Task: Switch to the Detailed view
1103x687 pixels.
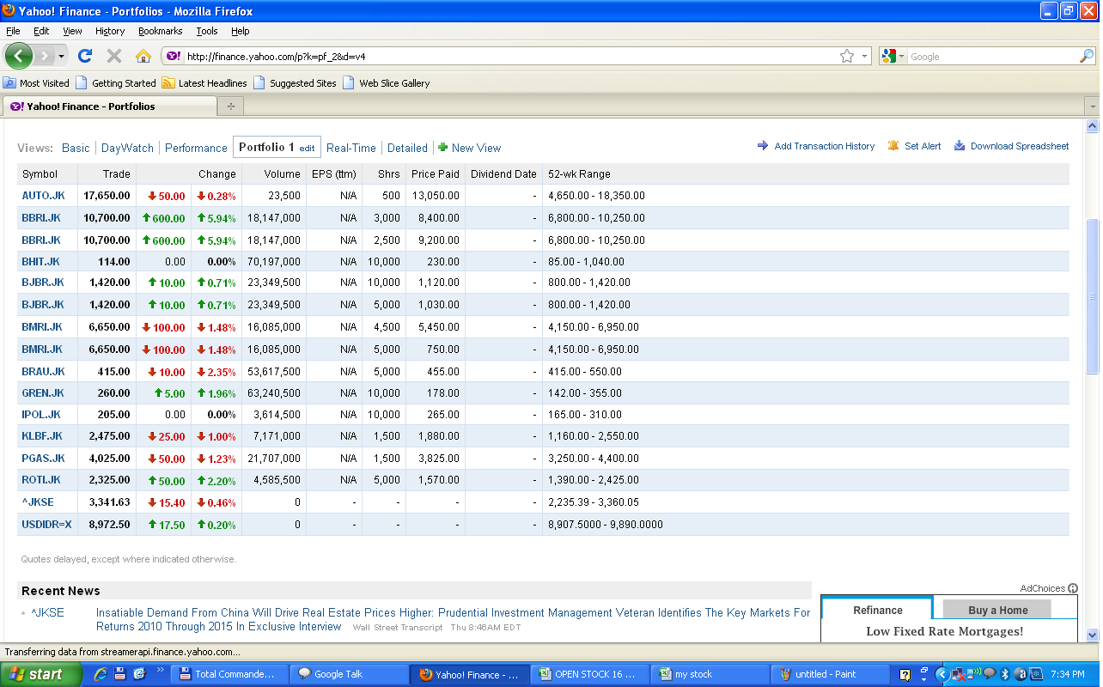Action: point(407,148)
